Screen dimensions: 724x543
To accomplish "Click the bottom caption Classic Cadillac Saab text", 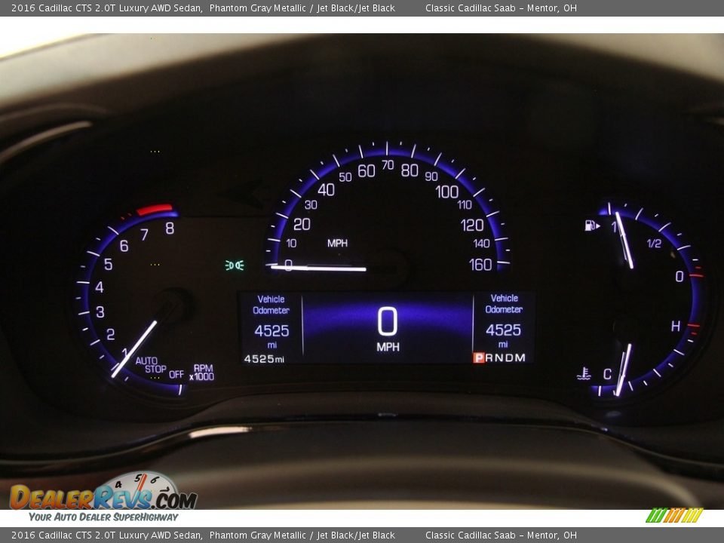I will point(501,535).
